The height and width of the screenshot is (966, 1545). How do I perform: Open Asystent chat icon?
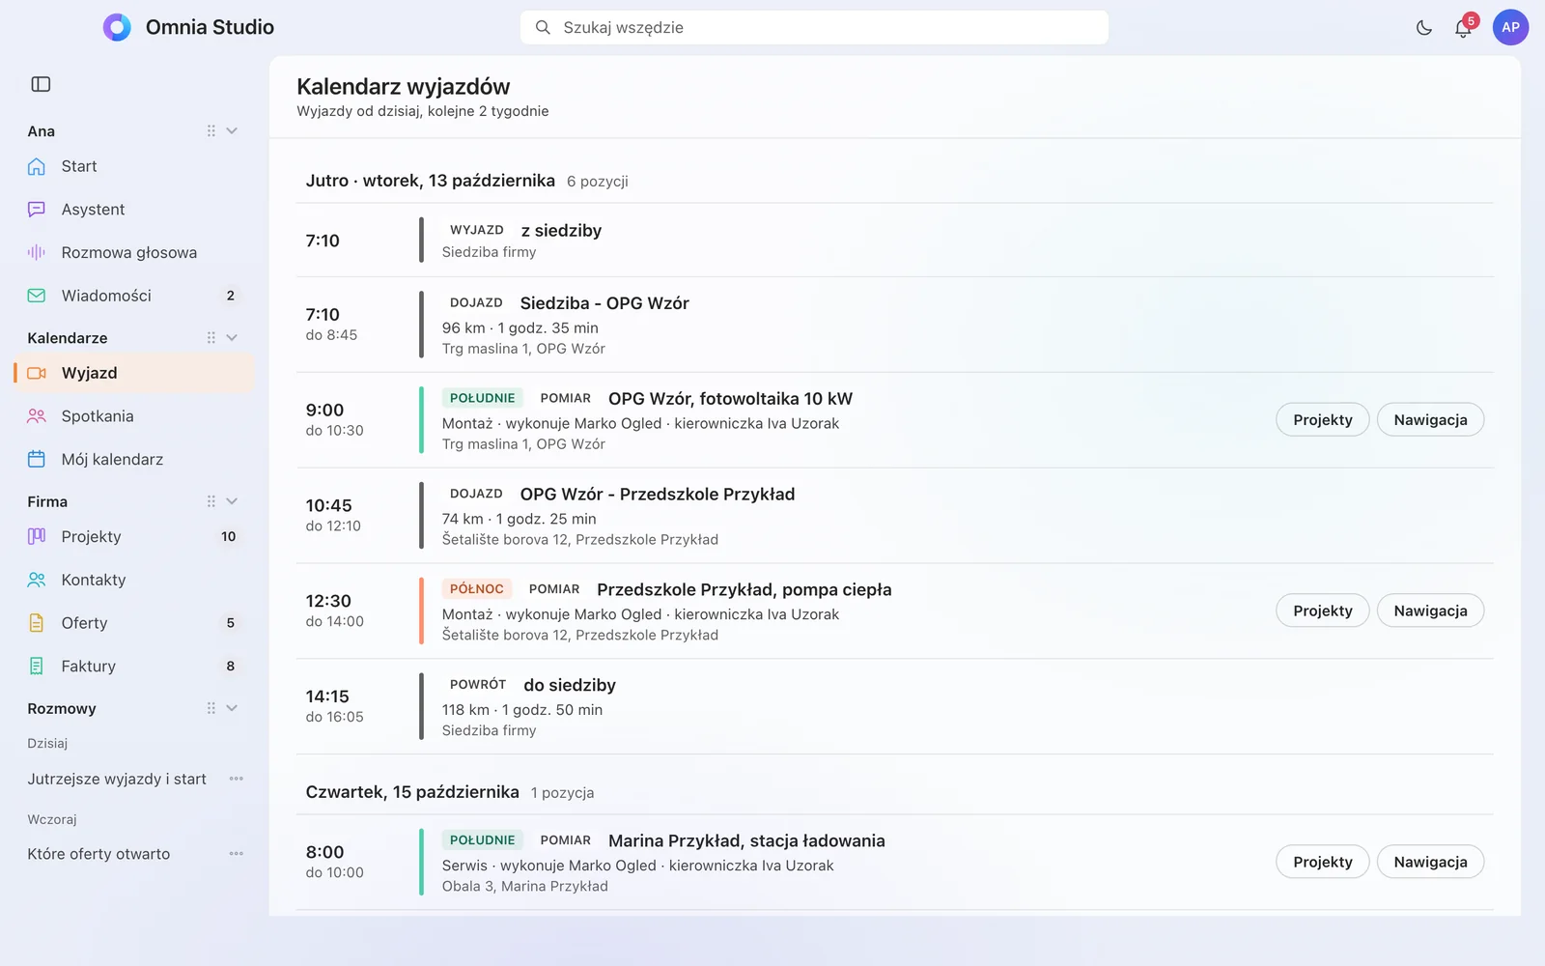pos(37,210)
